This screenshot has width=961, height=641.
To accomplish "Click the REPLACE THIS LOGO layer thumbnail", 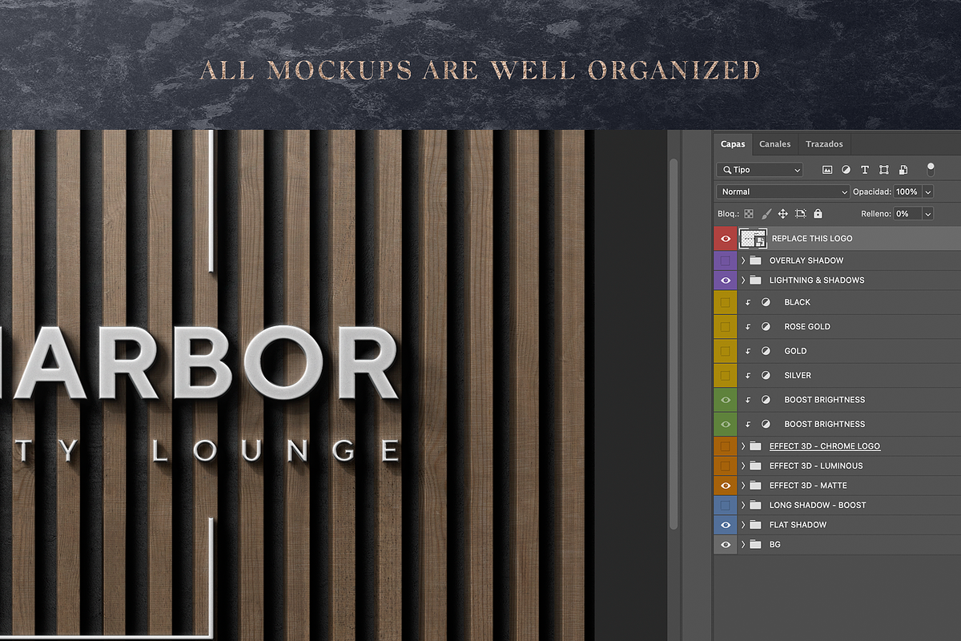I will click(753, 238).
